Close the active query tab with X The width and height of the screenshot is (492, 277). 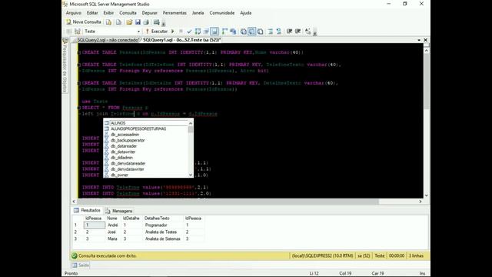pyautogui.click(x=425, y=40)
